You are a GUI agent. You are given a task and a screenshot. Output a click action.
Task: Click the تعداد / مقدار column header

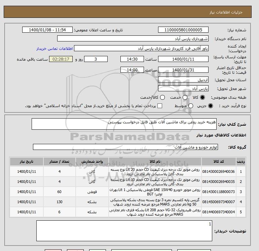coord(60,162)
